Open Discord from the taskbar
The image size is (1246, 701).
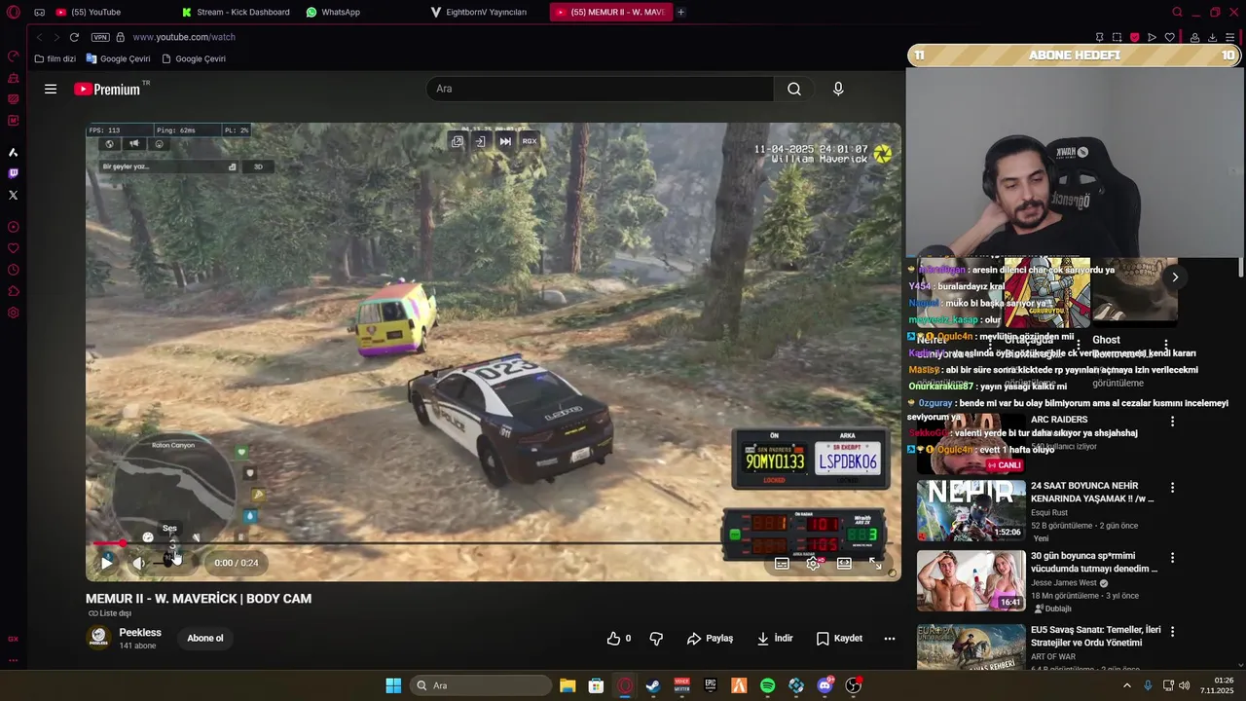[x=825, y=685]
